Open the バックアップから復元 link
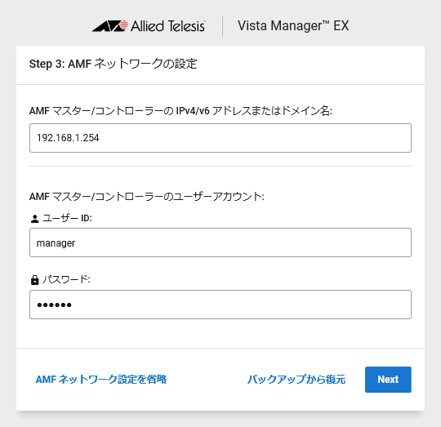This screenshot has width=441, height=427. pos(296,379)
